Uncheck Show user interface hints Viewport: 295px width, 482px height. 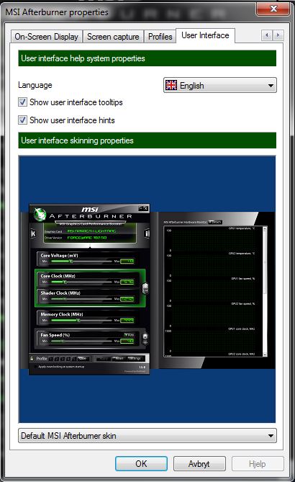(x=22, y=120)
